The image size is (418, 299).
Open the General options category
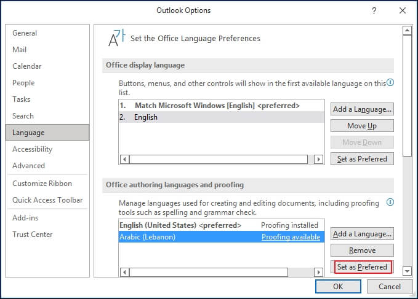(47, 33)
